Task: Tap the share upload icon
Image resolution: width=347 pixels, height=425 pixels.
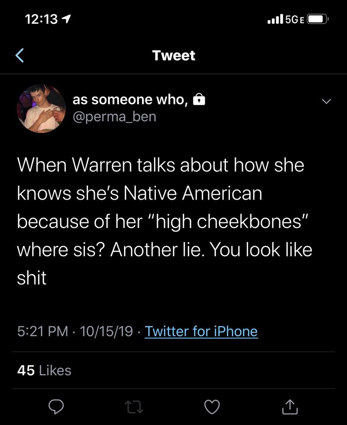Action: [x=290, y=406]
